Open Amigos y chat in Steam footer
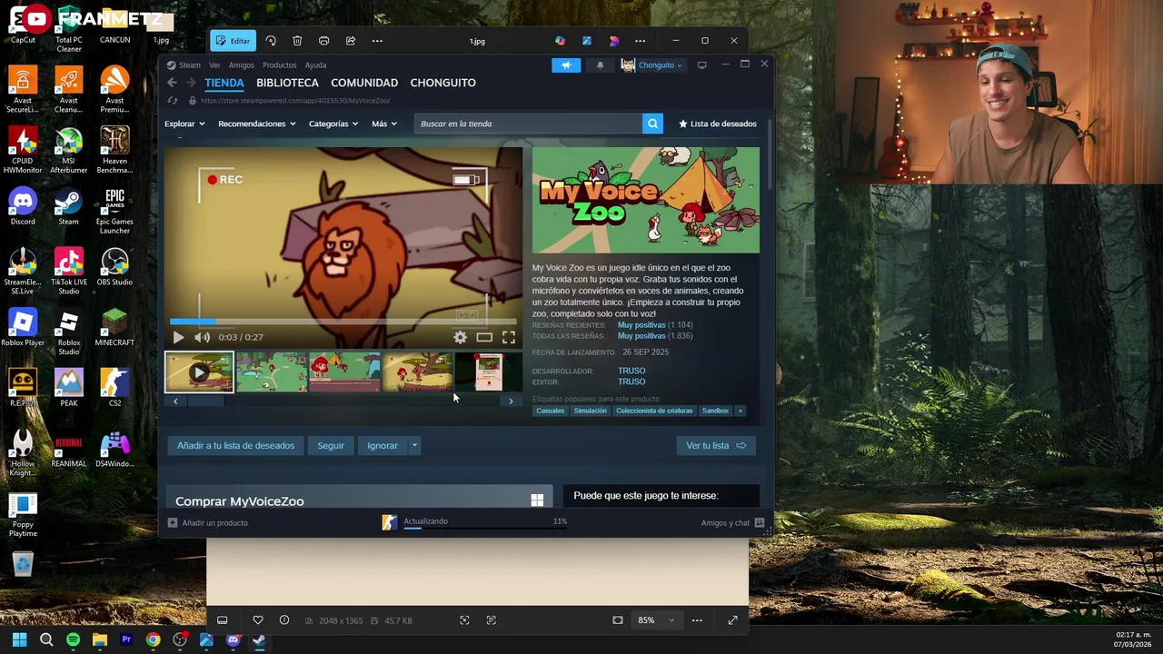The width and height of the screenshot is (1163, 654). point(732,523)
